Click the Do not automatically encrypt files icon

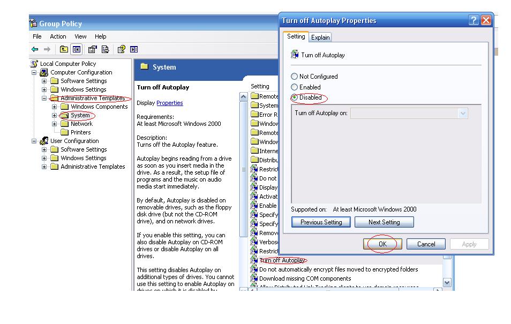[x=254, y=269]
